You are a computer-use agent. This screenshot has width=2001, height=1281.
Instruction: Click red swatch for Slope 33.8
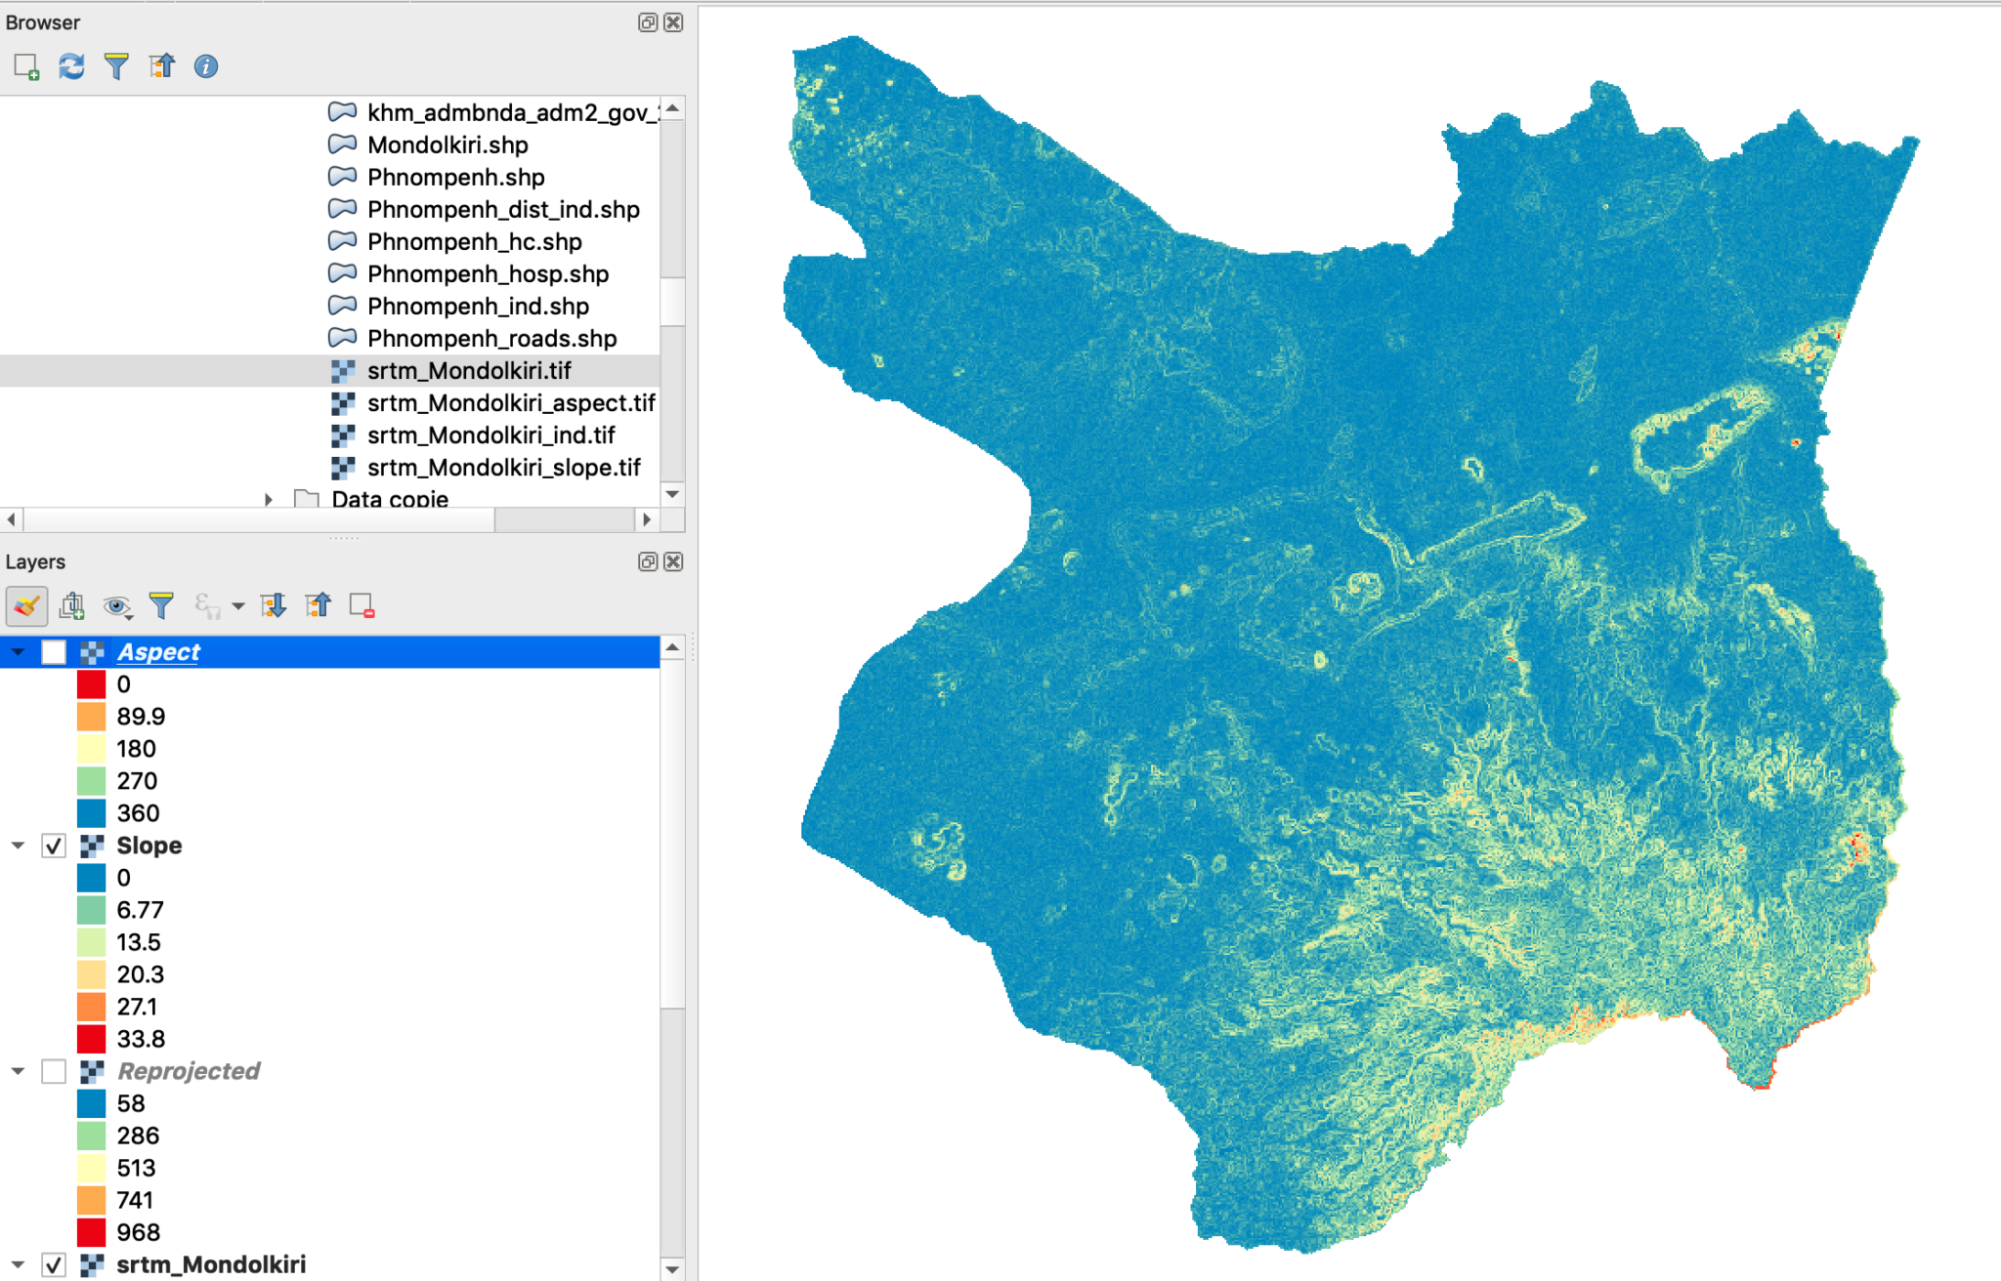click(x=91, y=1039)
